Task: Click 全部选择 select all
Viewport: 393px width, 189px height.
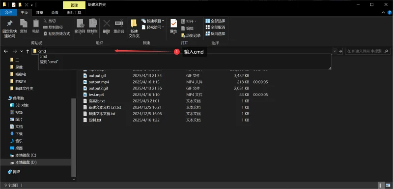Action: coord(215,21)
